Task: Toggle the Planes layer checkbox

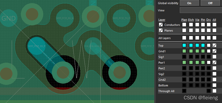Action: click(x=161, y=30)
